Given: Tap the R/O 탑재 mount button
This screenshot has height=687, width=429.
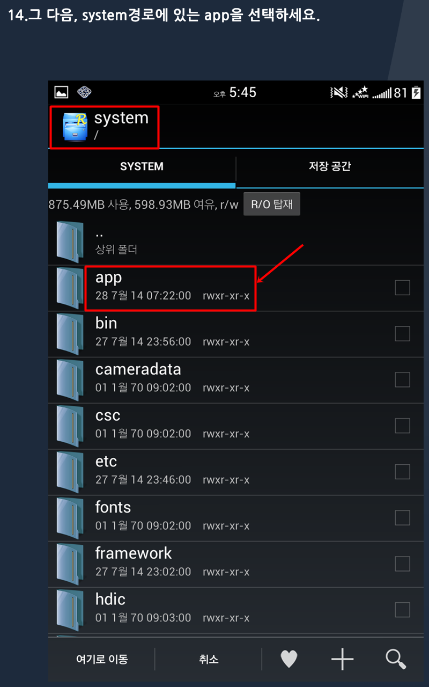Looking at the screenshot, I should click(272, 204).
